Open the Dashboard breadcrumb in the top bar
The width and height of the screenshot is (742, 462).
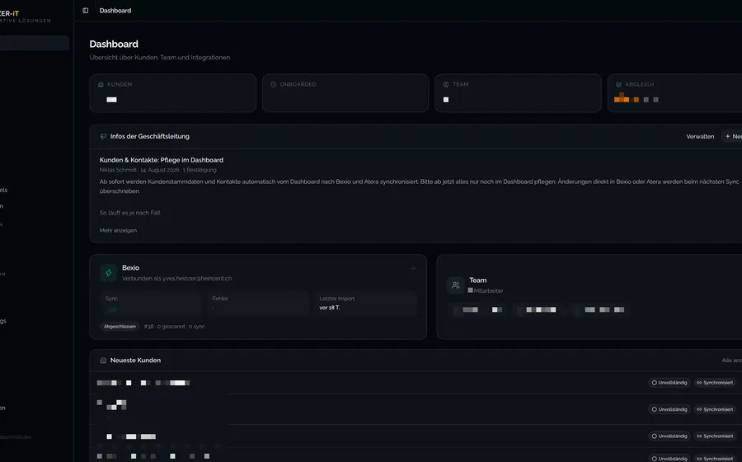[115, 11]
